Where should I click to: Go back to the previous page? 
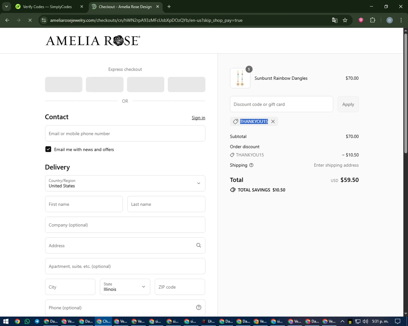tap(7, 20)
